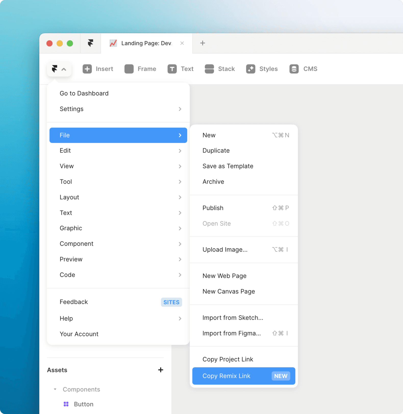
Task: Expand the Preview submenu chevron
Action: pos(180,259)
